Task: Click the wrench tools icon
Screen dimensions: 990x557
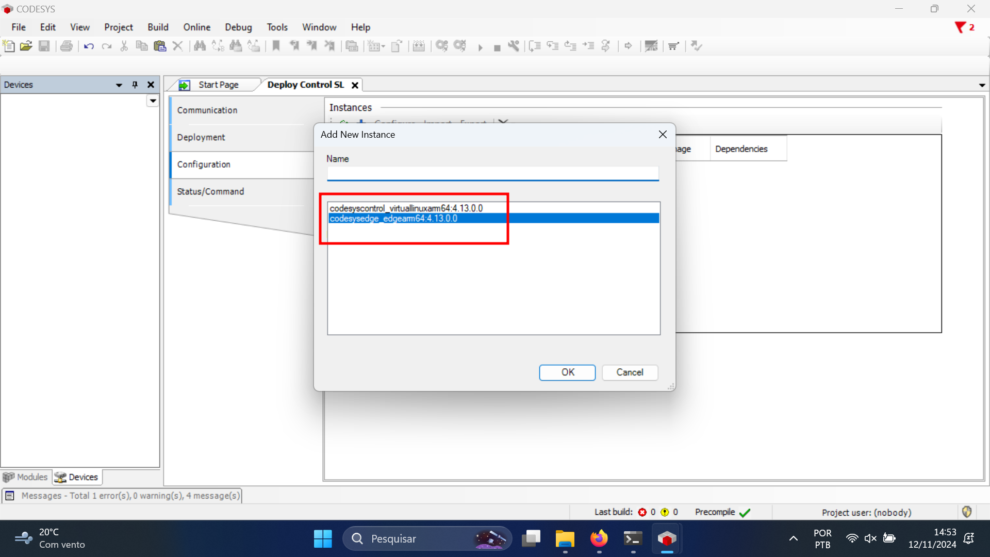Action: (514, 46)
